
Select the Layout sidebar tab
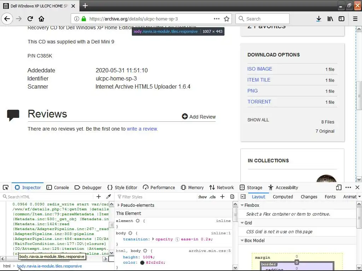[258, 197]
